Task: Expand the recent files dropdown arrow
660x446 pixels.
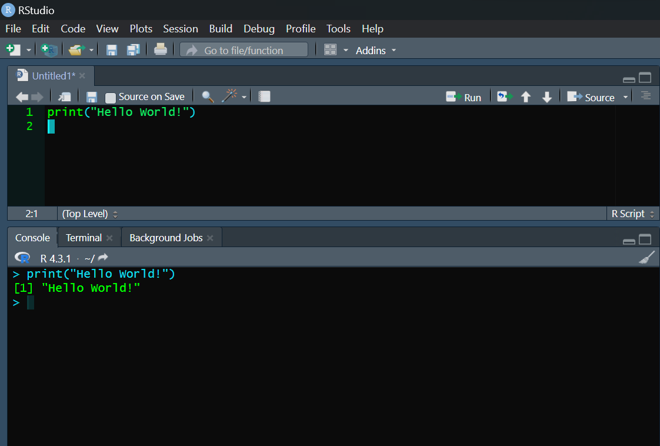Action: click(x=91, y=50)
